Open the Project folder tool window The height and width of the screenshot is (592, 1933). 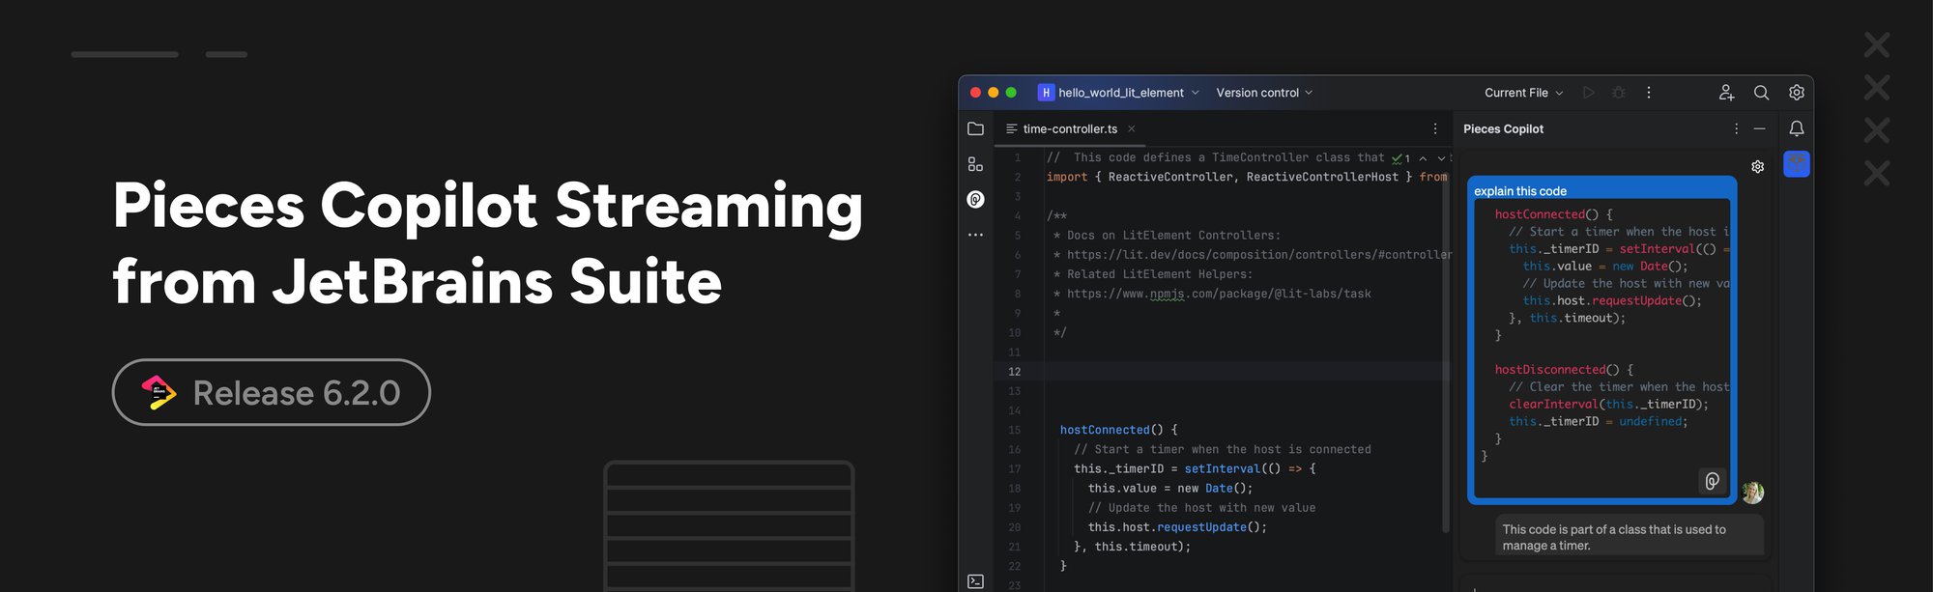point(975,128)
